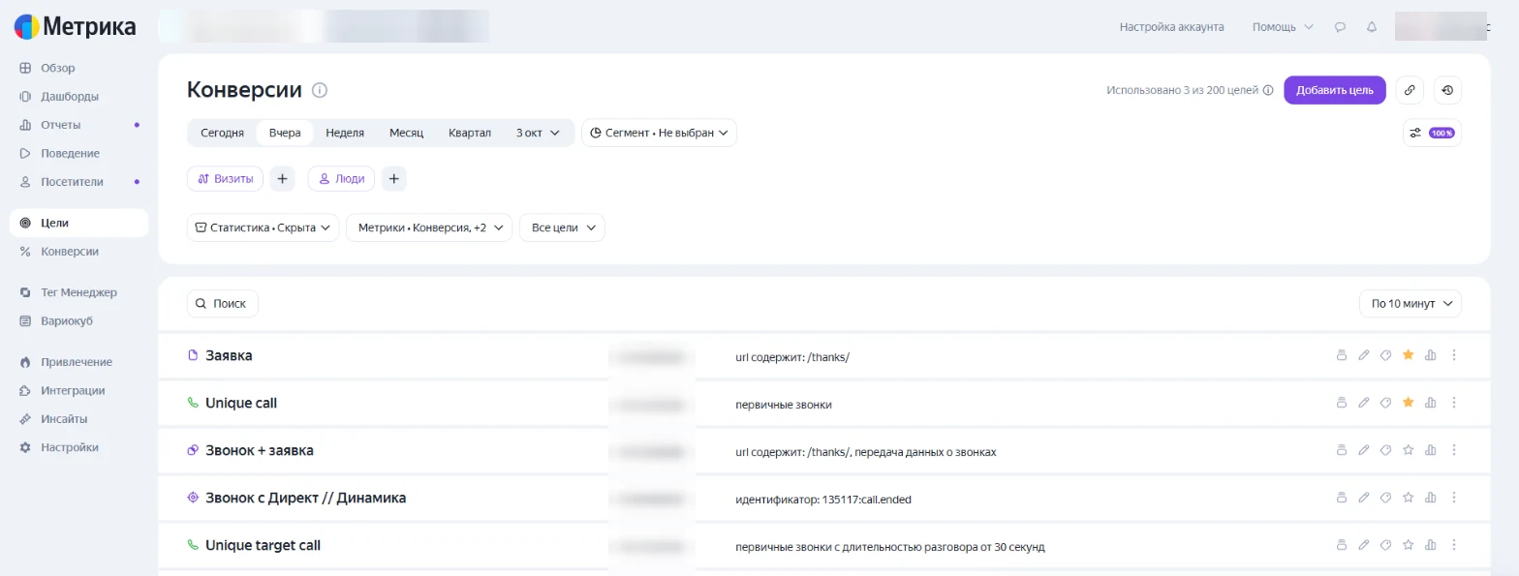
Task: Open the chat bubble icon in header
Action: 1341,27
